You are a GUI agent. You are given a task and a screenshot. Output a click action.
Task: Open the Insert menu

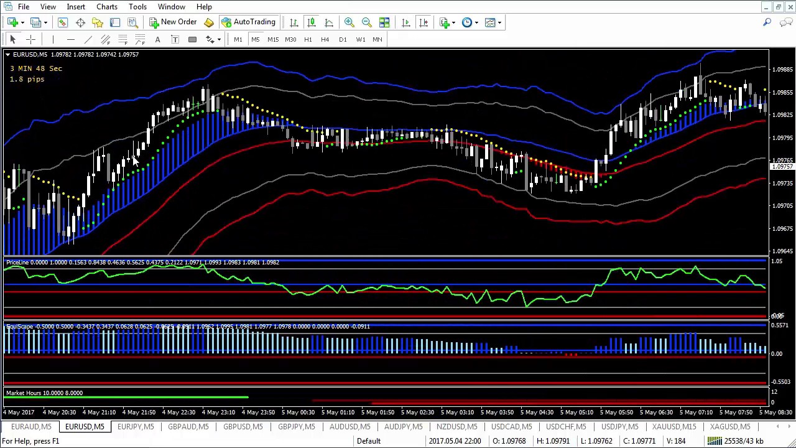coord(76,7)
